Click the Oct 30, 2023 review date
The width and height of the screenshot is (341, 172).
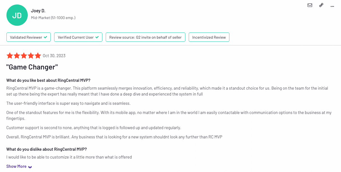click(54, 56)
